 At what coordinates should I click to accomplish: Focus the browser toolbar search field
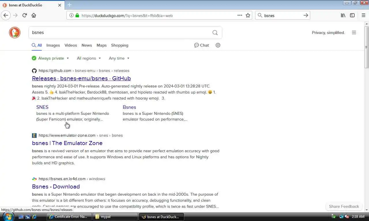283,16
